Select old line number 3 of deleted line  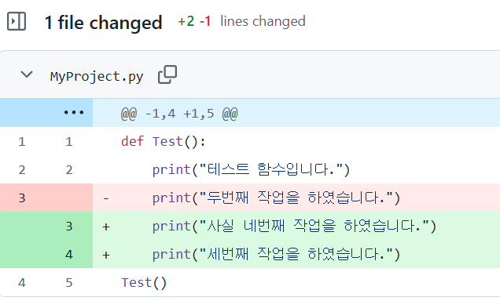[x=22, y=198]
